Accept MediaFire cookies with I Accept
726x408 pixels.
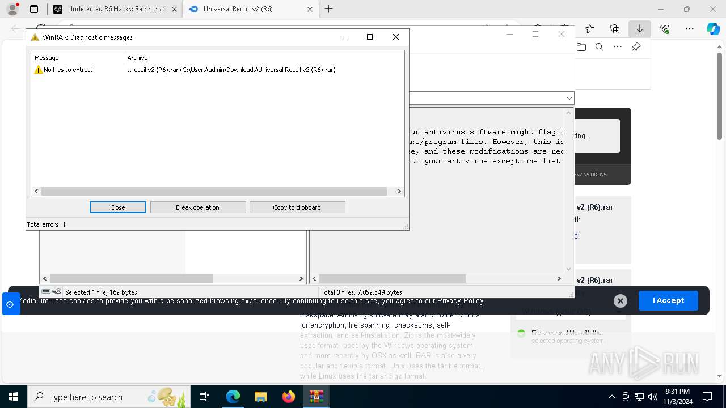668,300
